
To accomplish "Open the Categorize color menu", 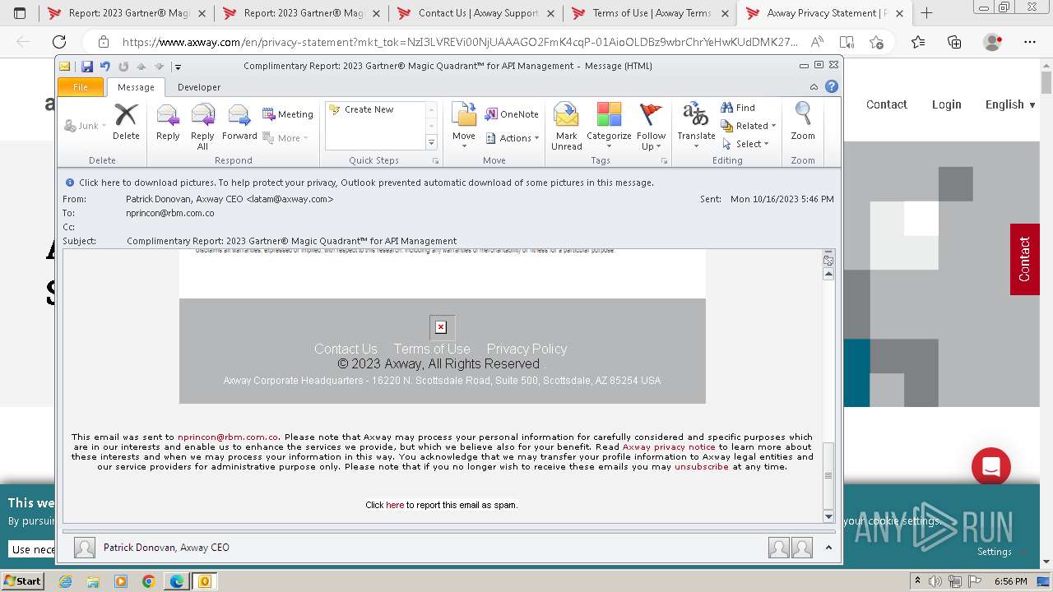I will tap(609, 127).
